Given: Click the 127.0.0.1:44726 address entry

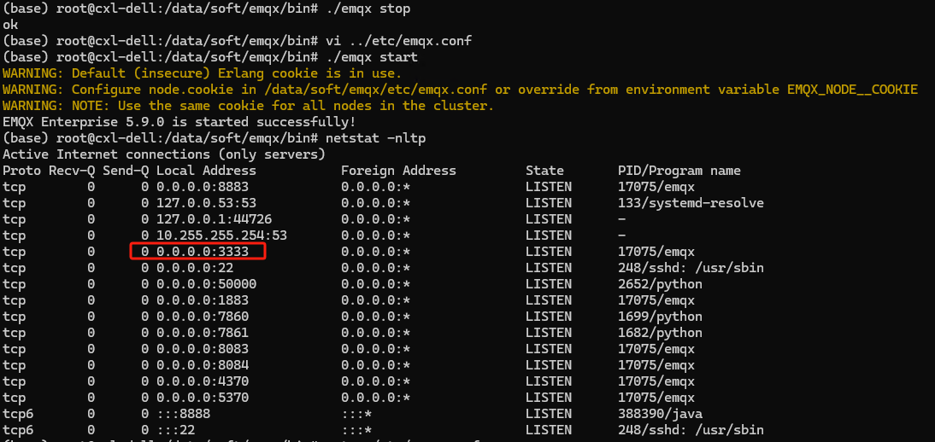Looking at the screenshot, I should 214,219.
